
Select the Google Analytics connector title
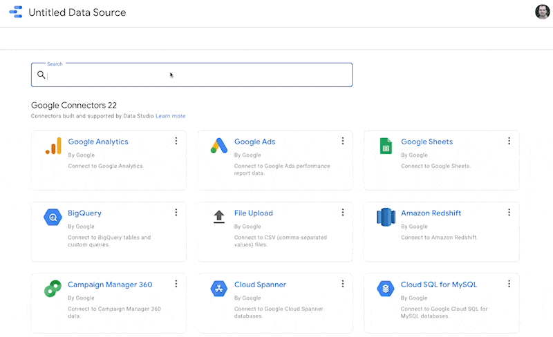pyautogui.click(x=98, y=142)
